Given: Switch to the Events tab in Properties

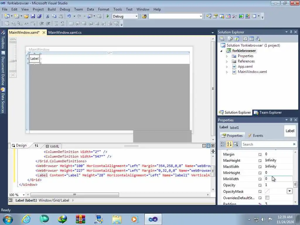Looking at the screenshot, I should [x=255, y=136].
